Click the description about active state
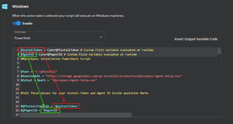The image size is (233, 124). [68, 16]
